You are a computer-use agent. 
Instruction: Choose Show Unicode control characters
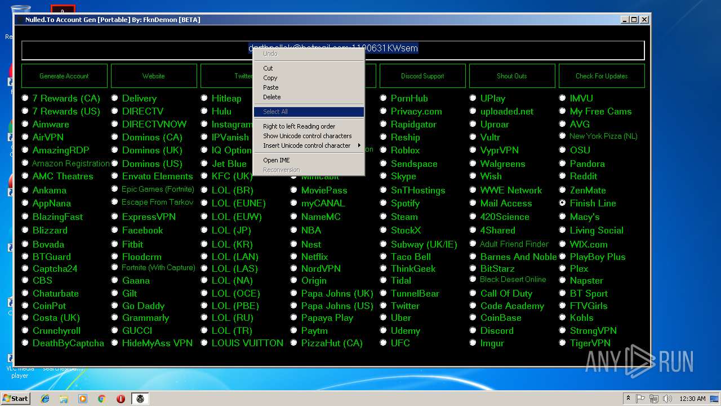point(309,136)
